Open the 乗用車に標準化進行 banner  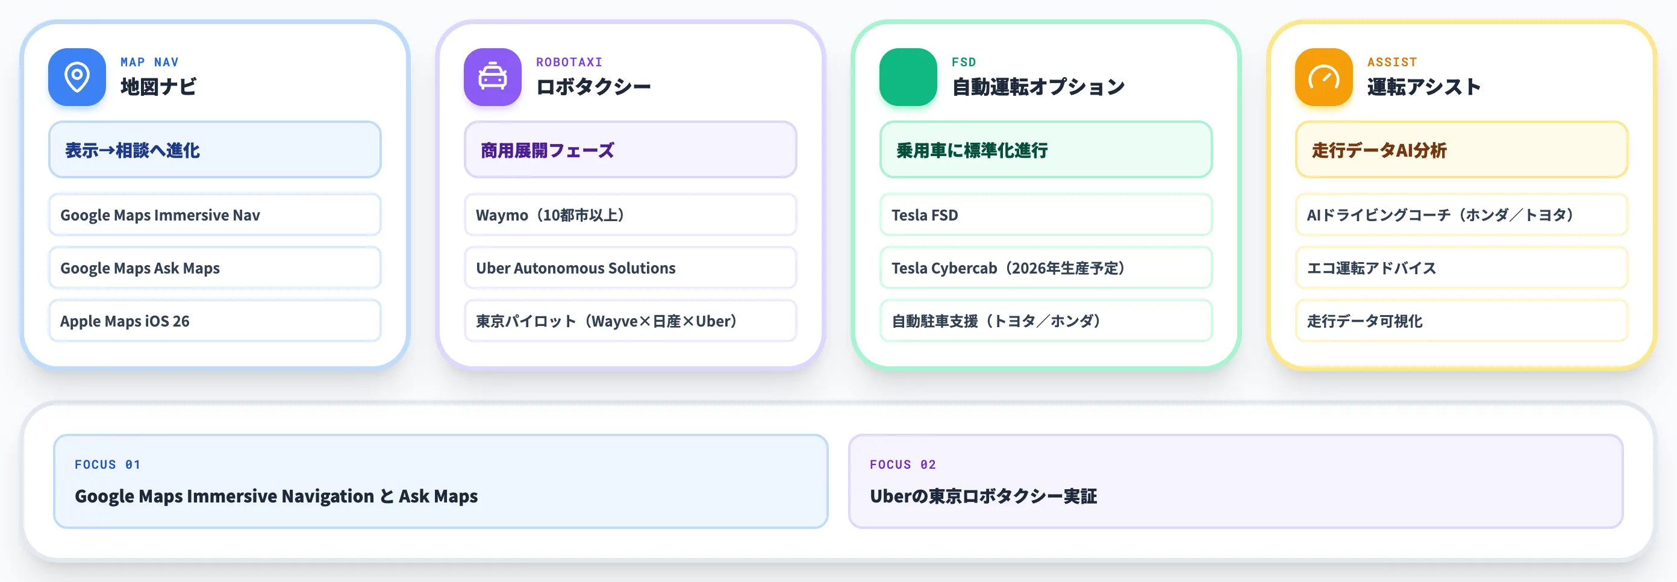tap(1046, 150)
